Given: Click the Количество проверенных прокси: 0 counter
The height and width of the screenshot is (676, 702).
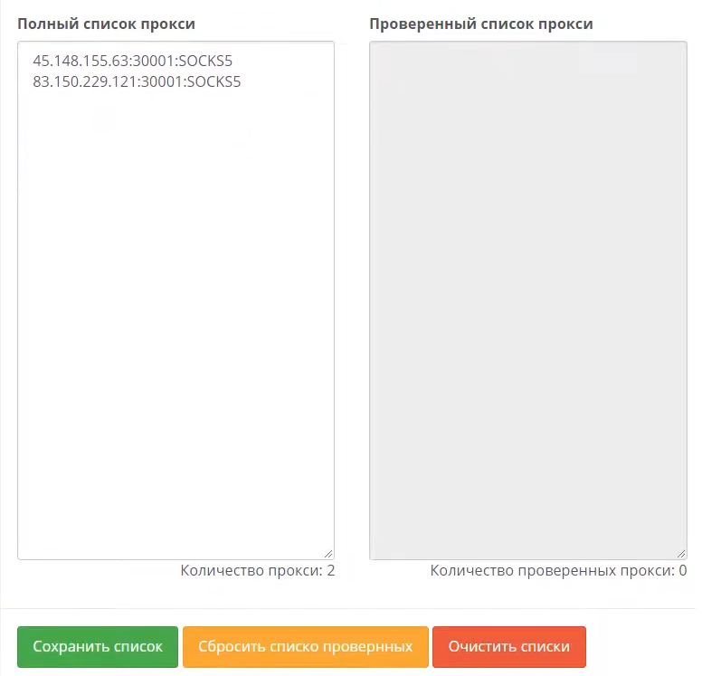Looking at the screenshot, I should click(x=558, y=571).
